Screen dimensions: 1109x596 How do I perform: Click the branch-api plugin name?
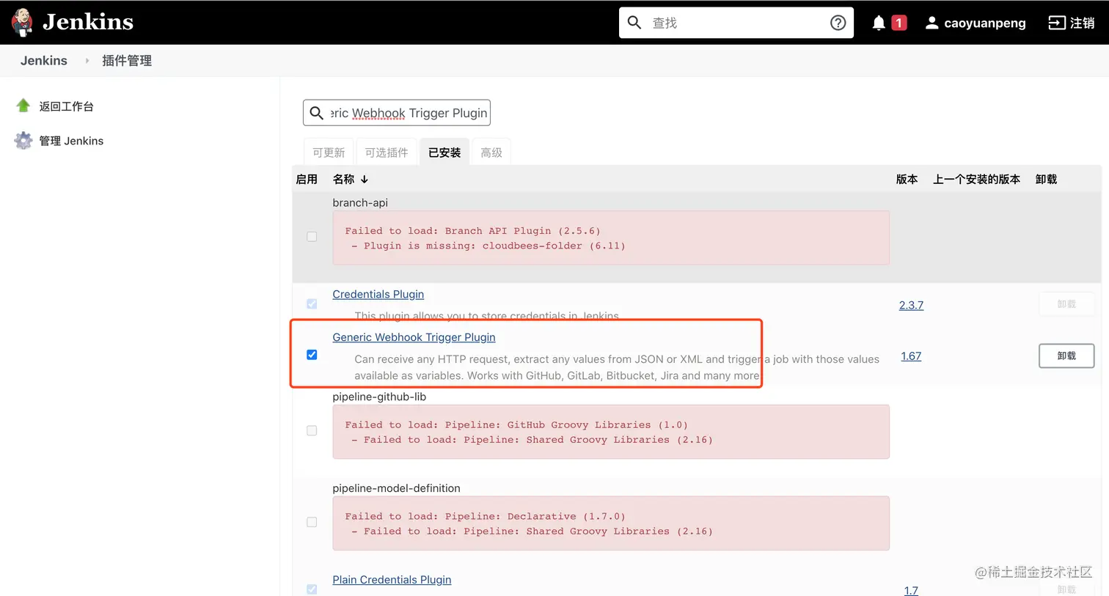click(360, 202)
